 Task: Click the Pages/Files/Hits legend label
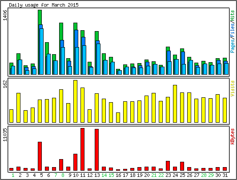pos(233,32)
